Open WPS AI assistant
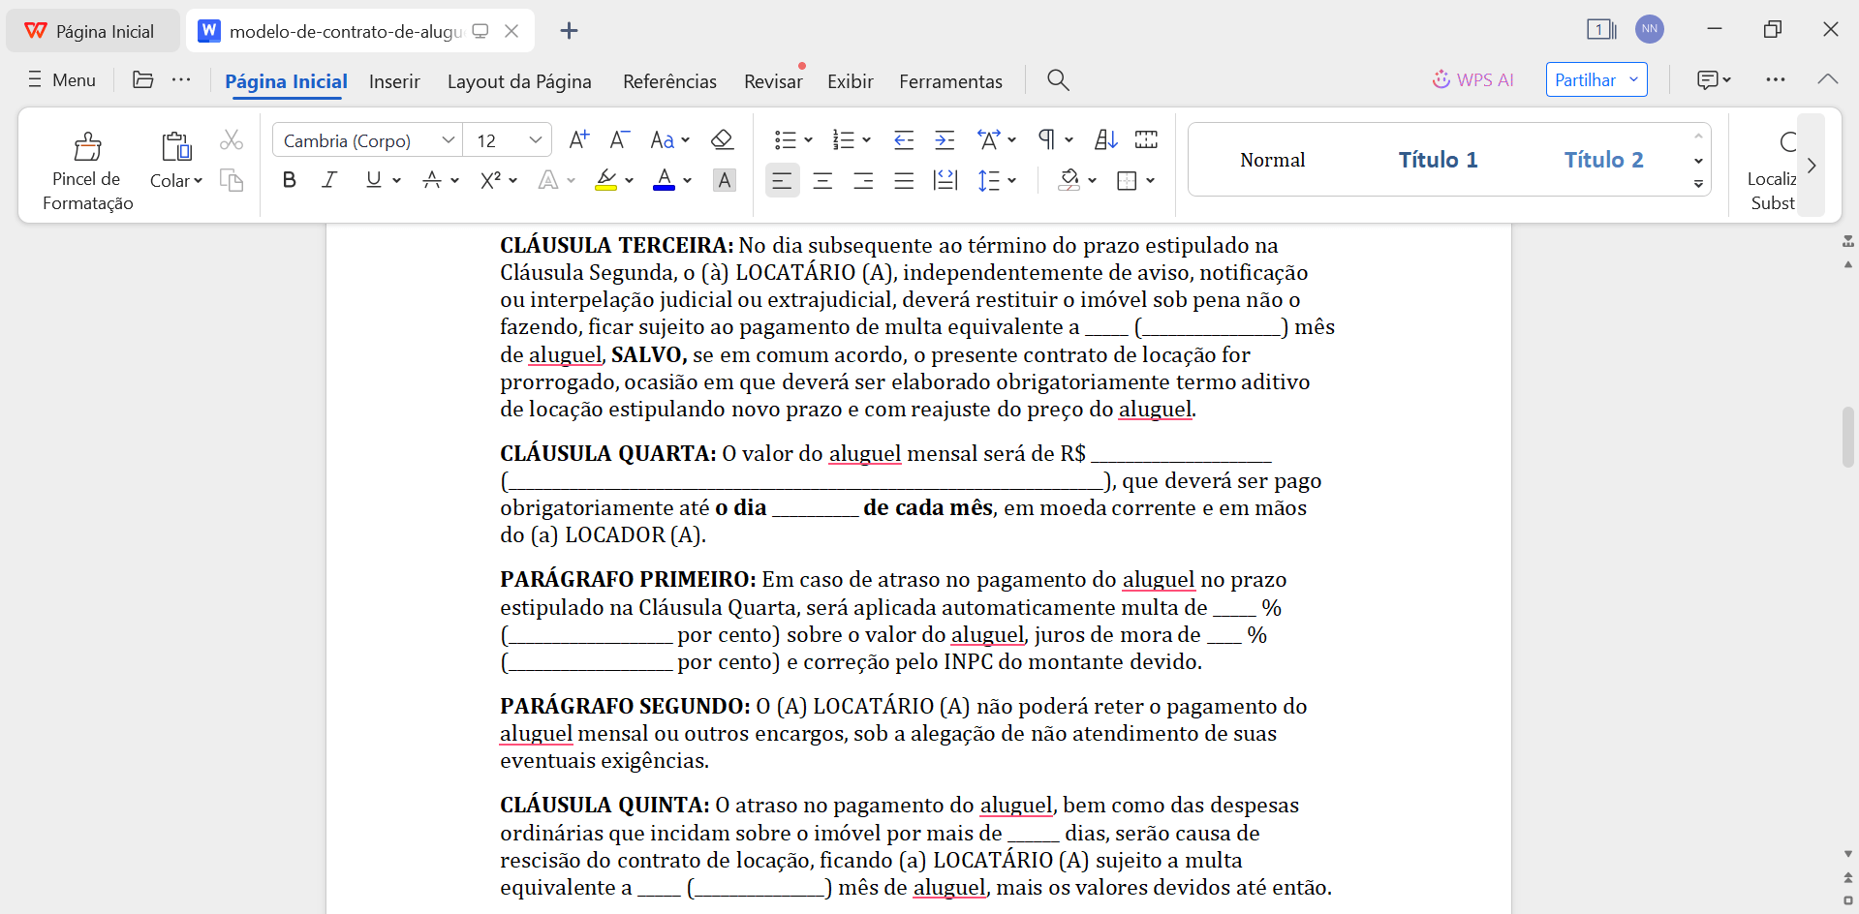The width and height of the screenshot is (1859, 914). (1472, 80)
